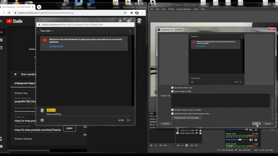Screen dimensions: 278x156
Task: Move the scene up in the Scenes list
Action: tap(161, 146)
